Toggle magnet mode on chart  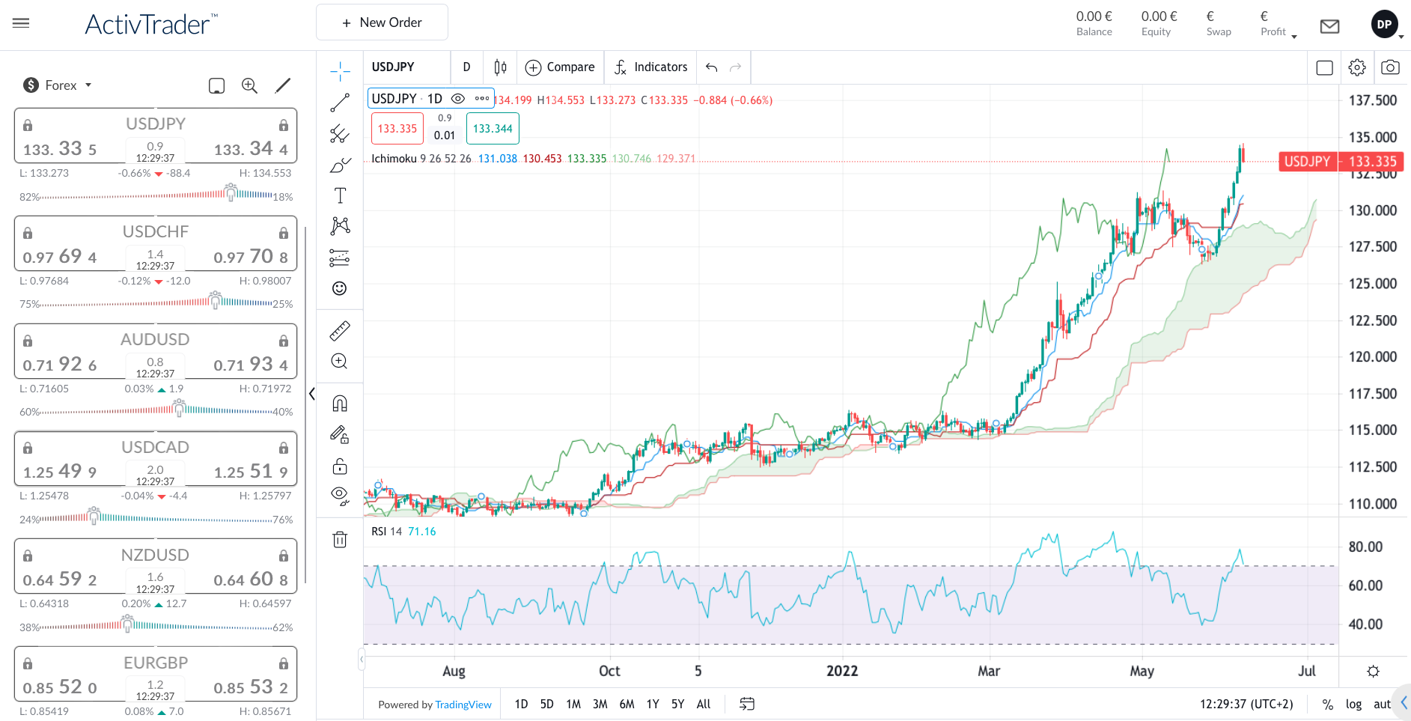click(x=340, y=404)
